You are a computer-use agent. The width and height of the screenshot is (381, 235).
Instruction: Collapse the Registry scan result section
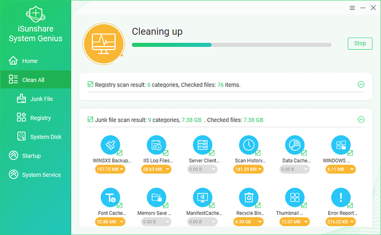click(361, 84)
